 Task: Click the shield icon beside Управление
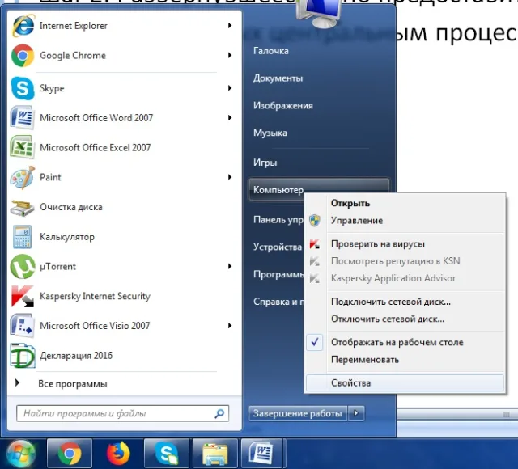pos(315,221)
